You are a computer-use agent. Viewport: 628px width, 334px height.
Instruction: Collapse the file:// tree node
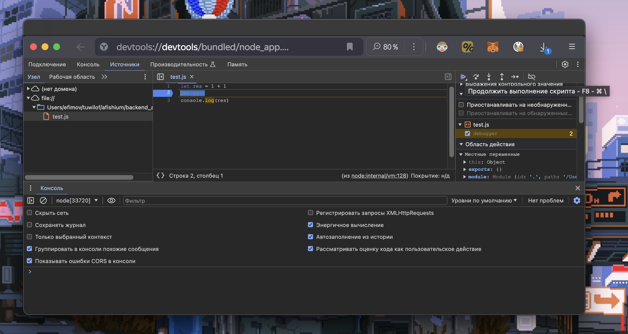28,98
